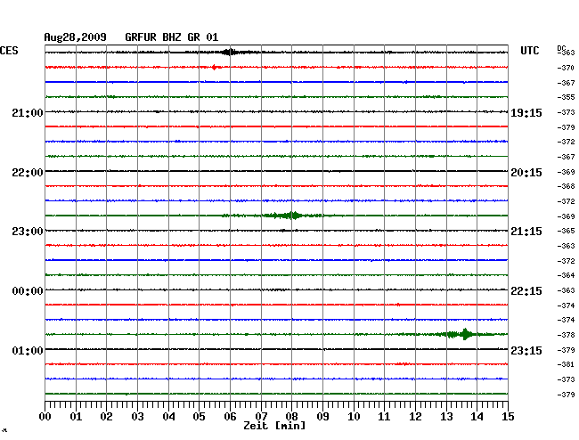The image size is (579, 440).
Task: Click the black trace at the 21:00 row
Action: point(276,111)
